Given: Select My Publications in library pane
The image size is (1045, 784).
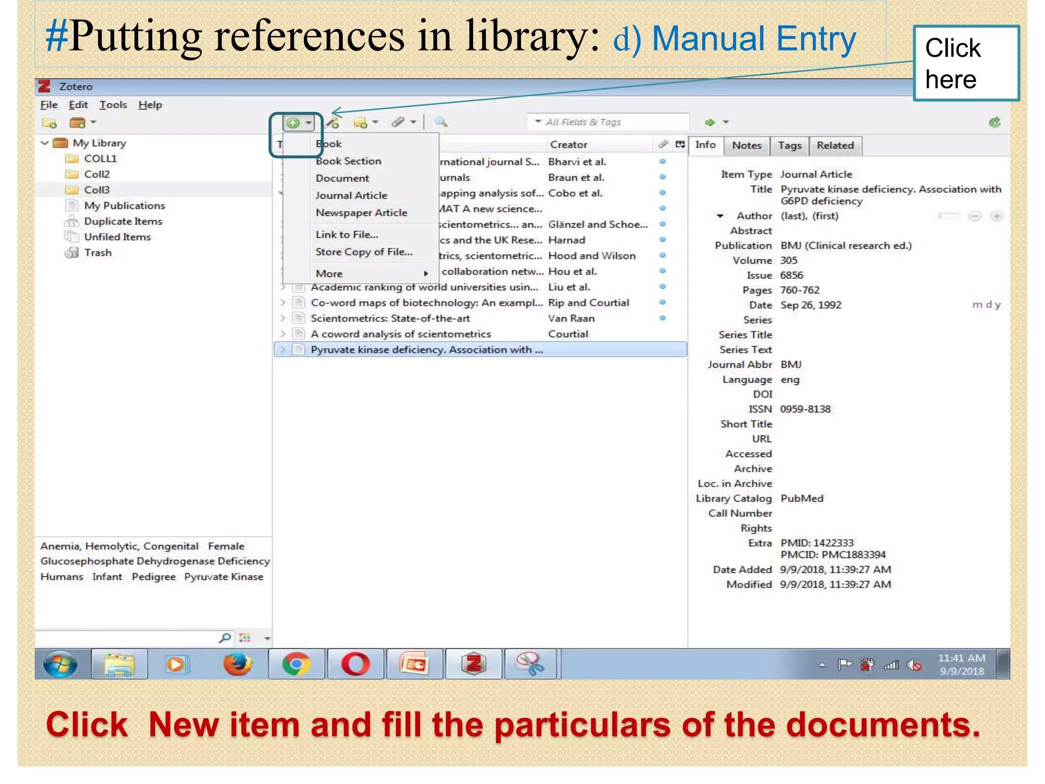Looking at the screenshot, I should [x=125, y=206].
